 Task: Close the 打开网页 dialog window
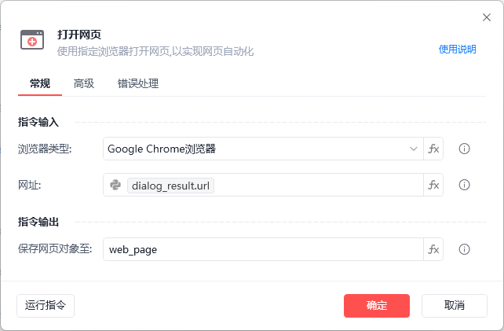(486, 17)
